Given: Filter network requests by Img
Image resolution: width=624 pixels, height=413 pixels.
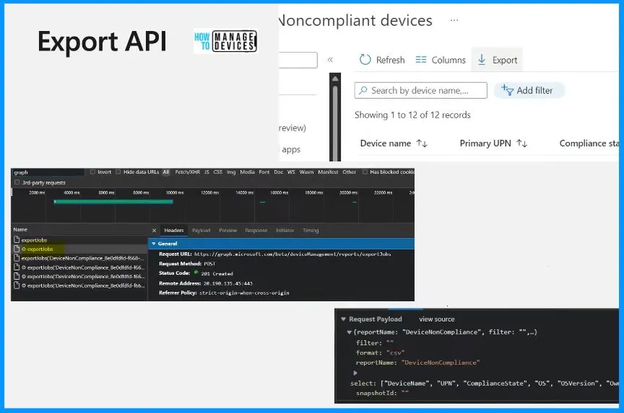Looking at the screenshot, I should 231,172.
